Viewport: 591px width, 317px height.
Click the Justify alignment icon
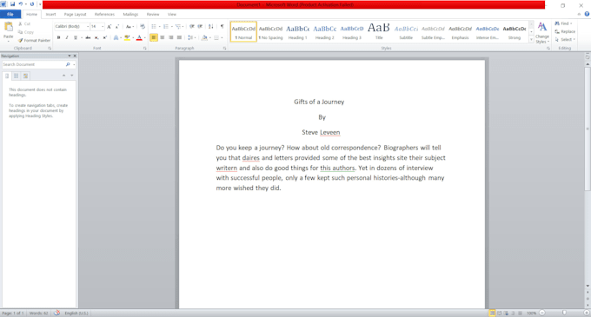click(x=179, y=37)
